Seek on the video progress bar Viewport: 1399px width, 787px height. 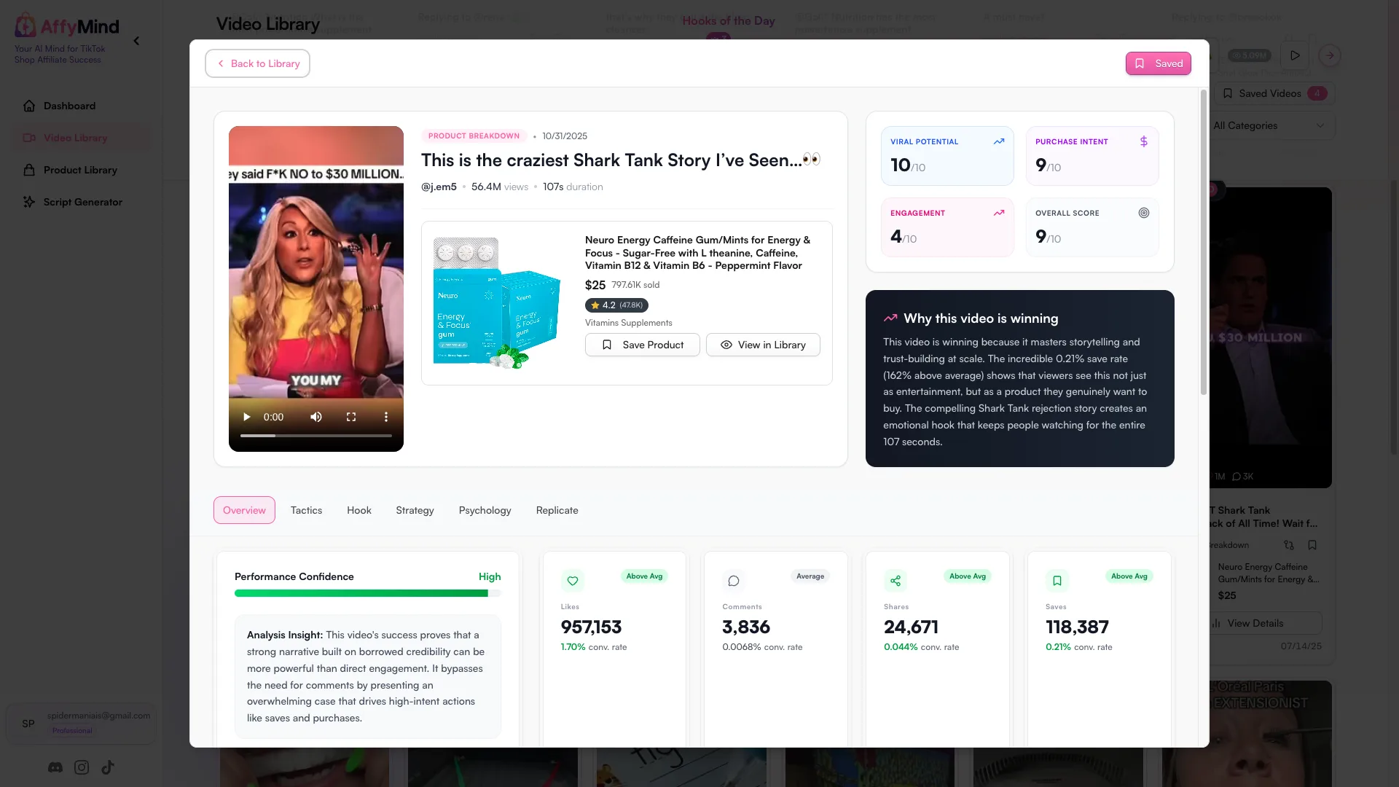pyautogui.click(x=316, y=436)
